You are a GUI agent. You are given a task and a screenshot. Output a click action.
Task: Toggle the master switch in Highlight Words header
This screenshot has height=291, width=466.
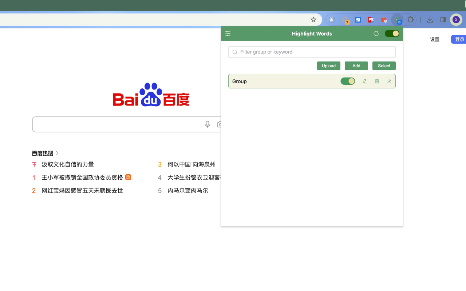392,33
